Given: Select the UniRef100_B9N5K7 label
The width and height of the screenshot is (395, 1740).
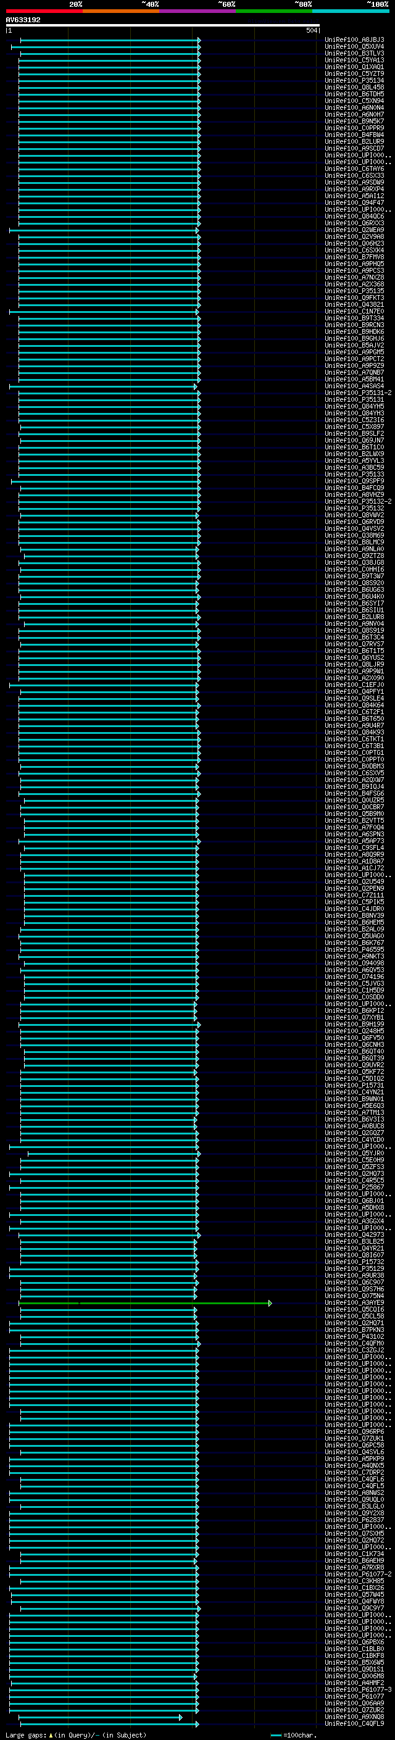Looking at the screenshot, I should [x=354, y=121].
